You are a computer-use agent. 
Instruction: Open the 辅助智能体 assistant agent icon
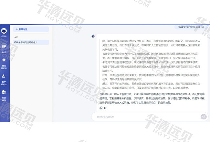[4, 60]
